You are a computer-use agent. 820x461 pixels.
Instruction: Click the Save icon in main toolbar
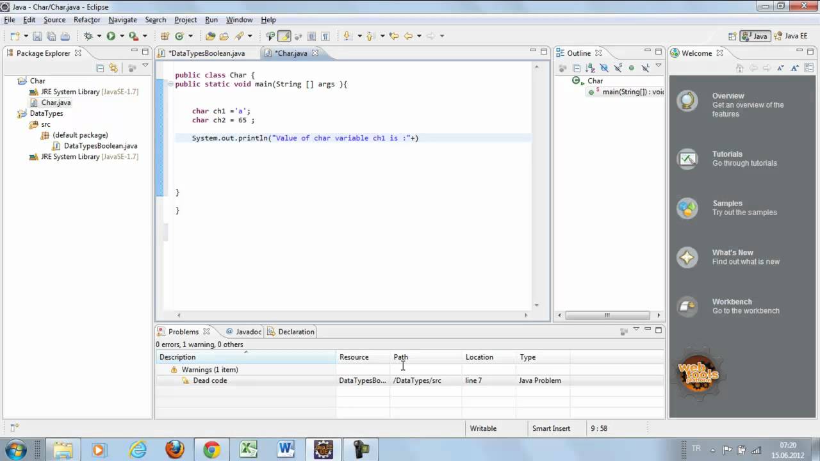(x=37, y=36)
